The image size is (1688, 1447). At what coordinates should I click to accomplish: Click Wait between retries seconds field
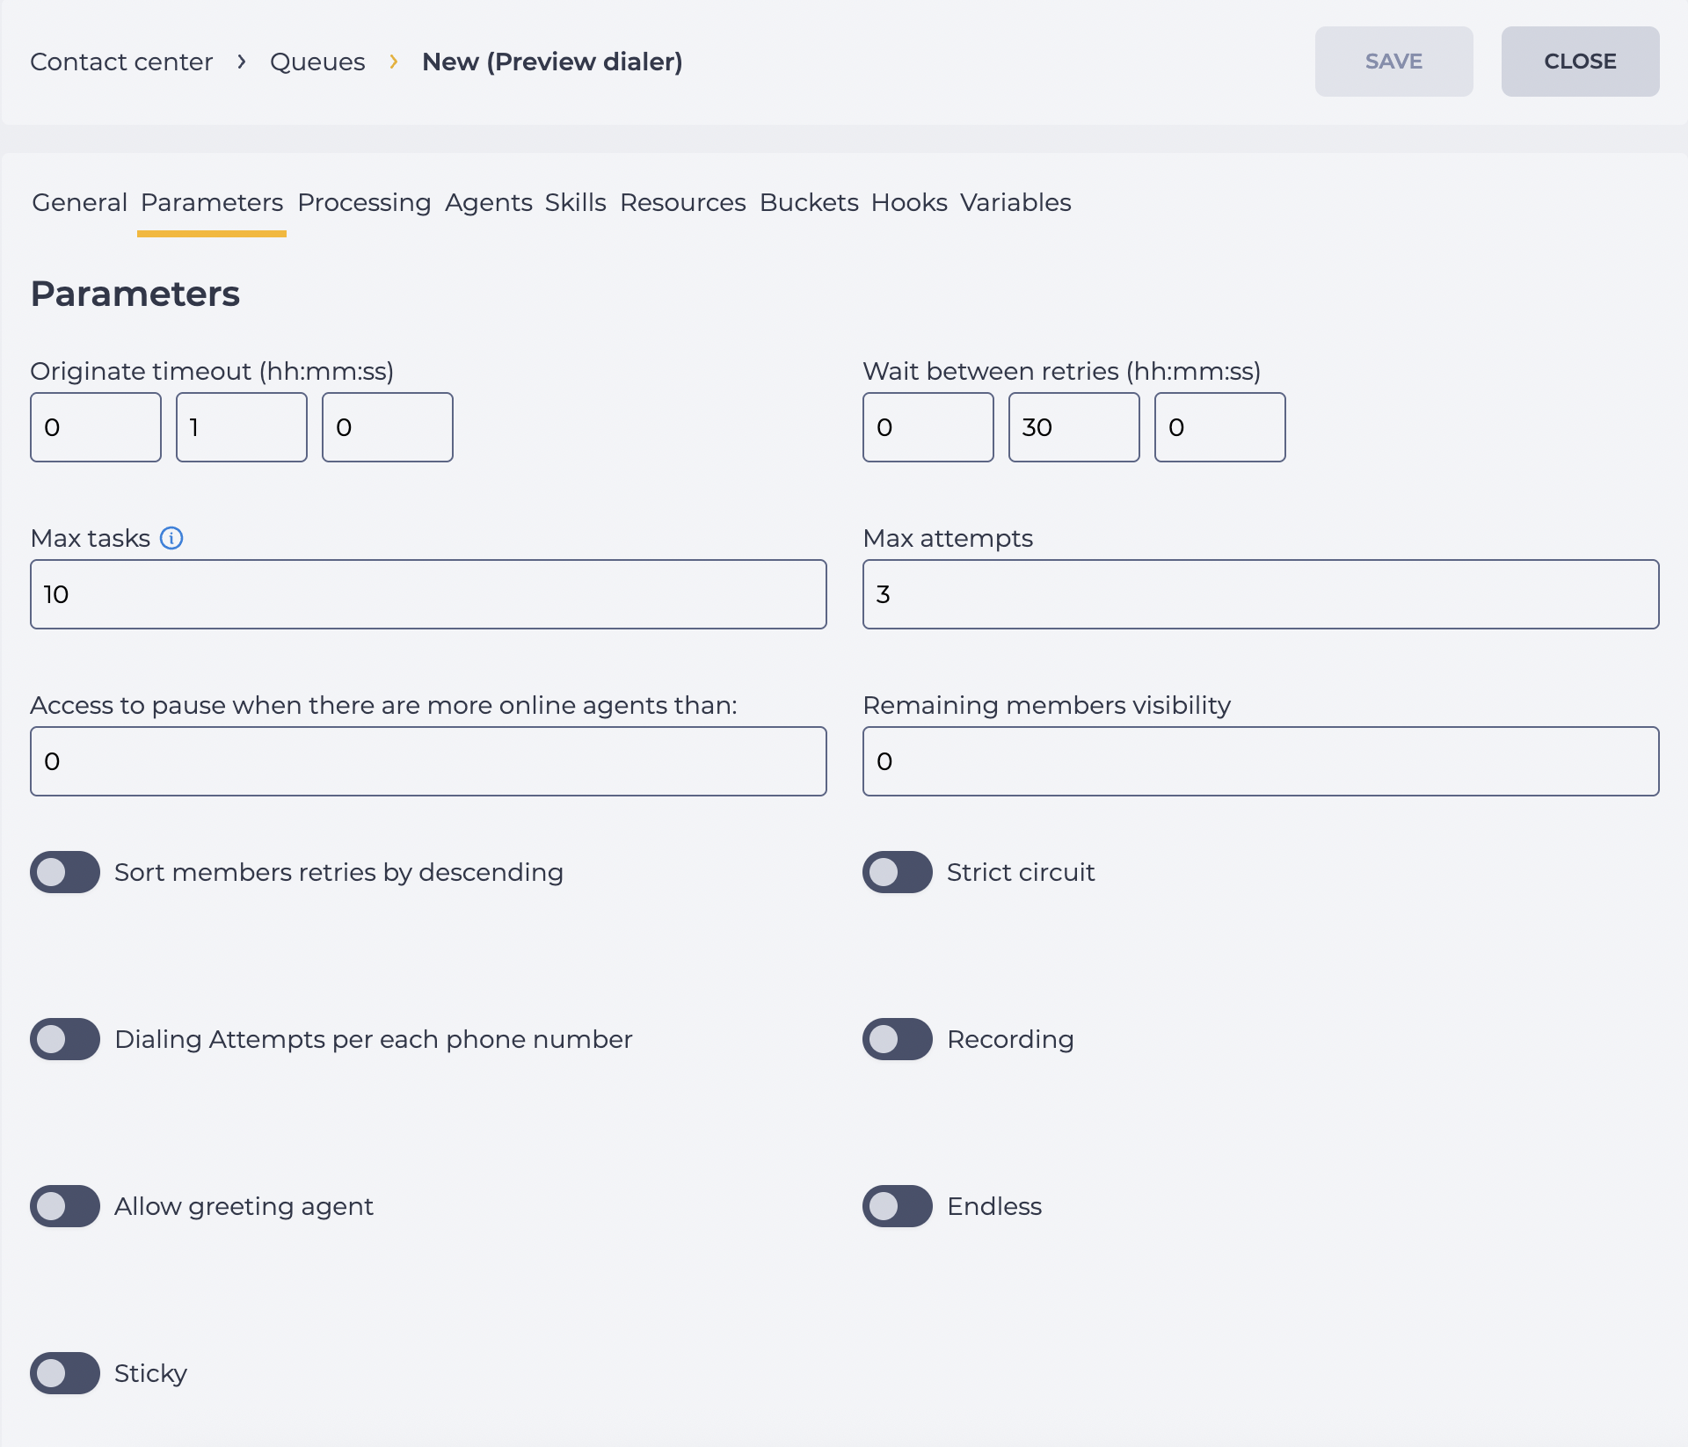tap(1220, 427)
